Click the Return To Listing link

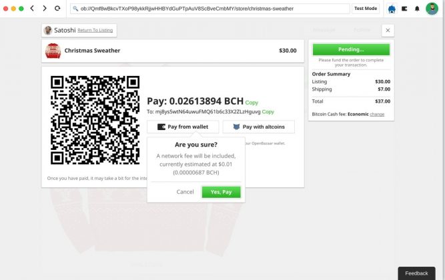[95, 31]
